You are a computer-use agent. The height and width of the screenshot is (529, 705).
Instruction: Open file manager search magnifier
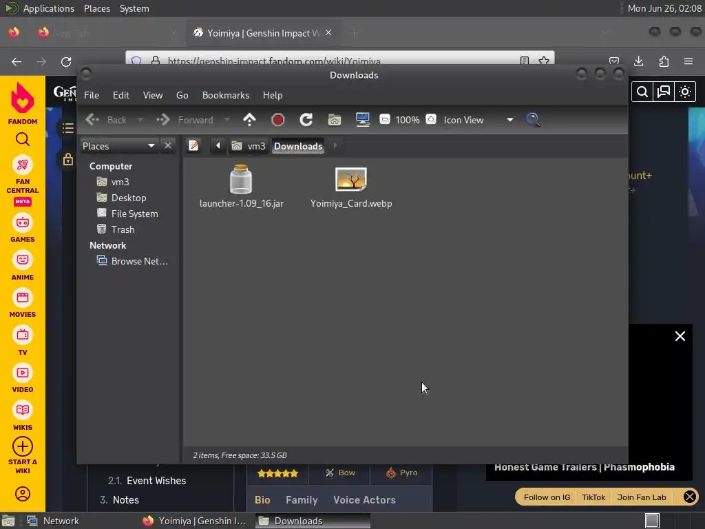533,120
